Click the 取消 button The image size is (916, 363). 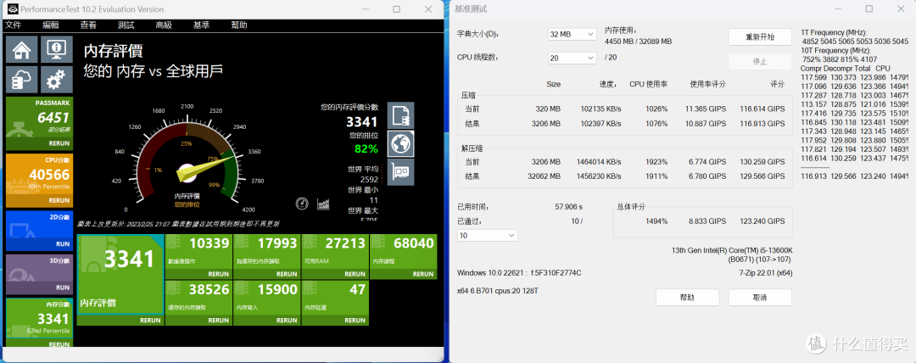(x=760, y=297)
